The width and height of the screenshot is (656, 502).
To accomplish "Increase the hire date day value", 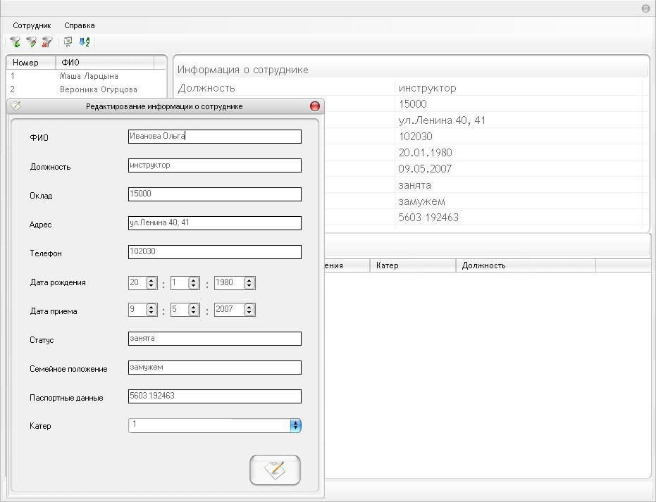I will 151,307.
